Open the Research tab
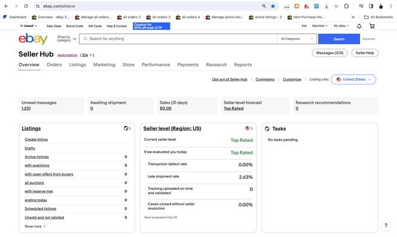Viewport: 397px width, 237px height. coord(216,65)
